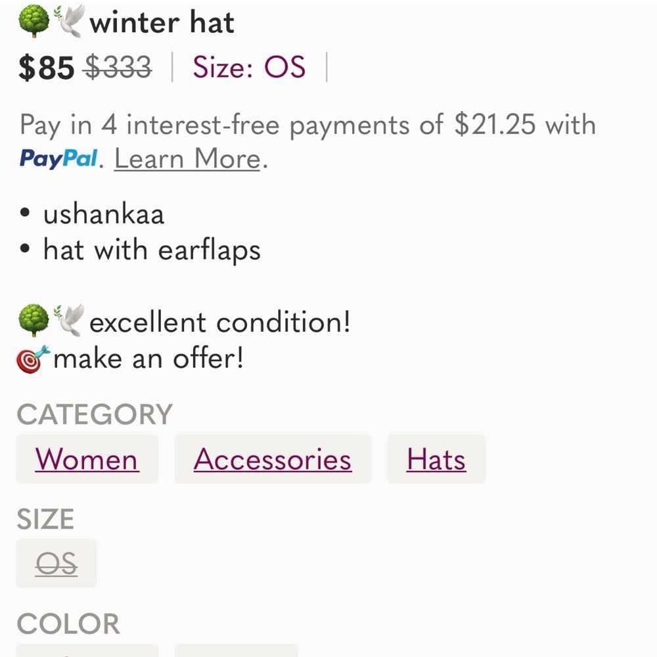This screenshot has width=657, height=657.
Task: Select the OS size chip
Action: pyautogui.click(x=56, y=563)
